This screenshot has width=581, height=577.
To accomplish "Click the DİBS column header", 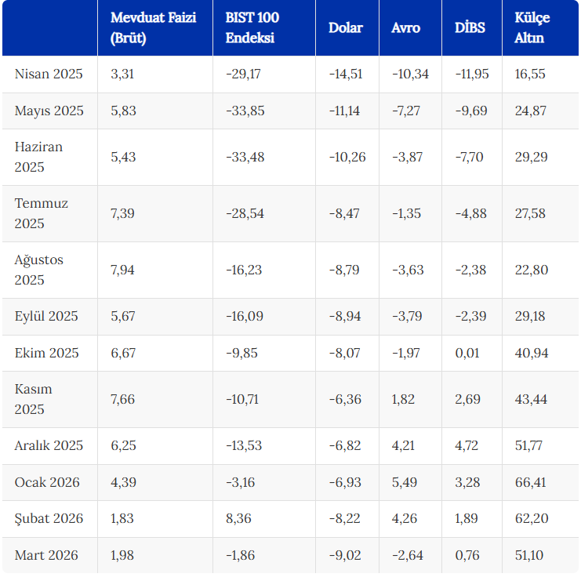I will pyautogui.click(x=470, y=27).
